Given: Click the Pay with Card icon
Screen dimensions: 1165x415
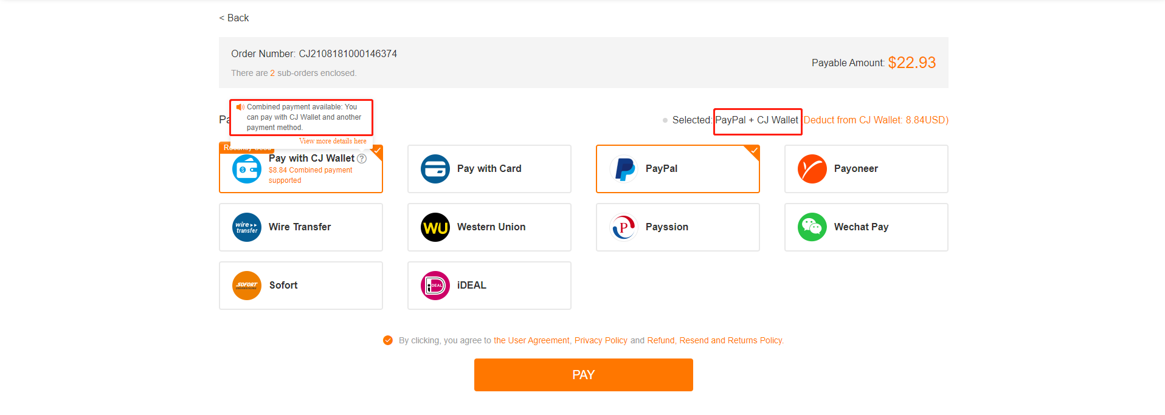Looking at the screenshot, I should [x=435, y=169].
